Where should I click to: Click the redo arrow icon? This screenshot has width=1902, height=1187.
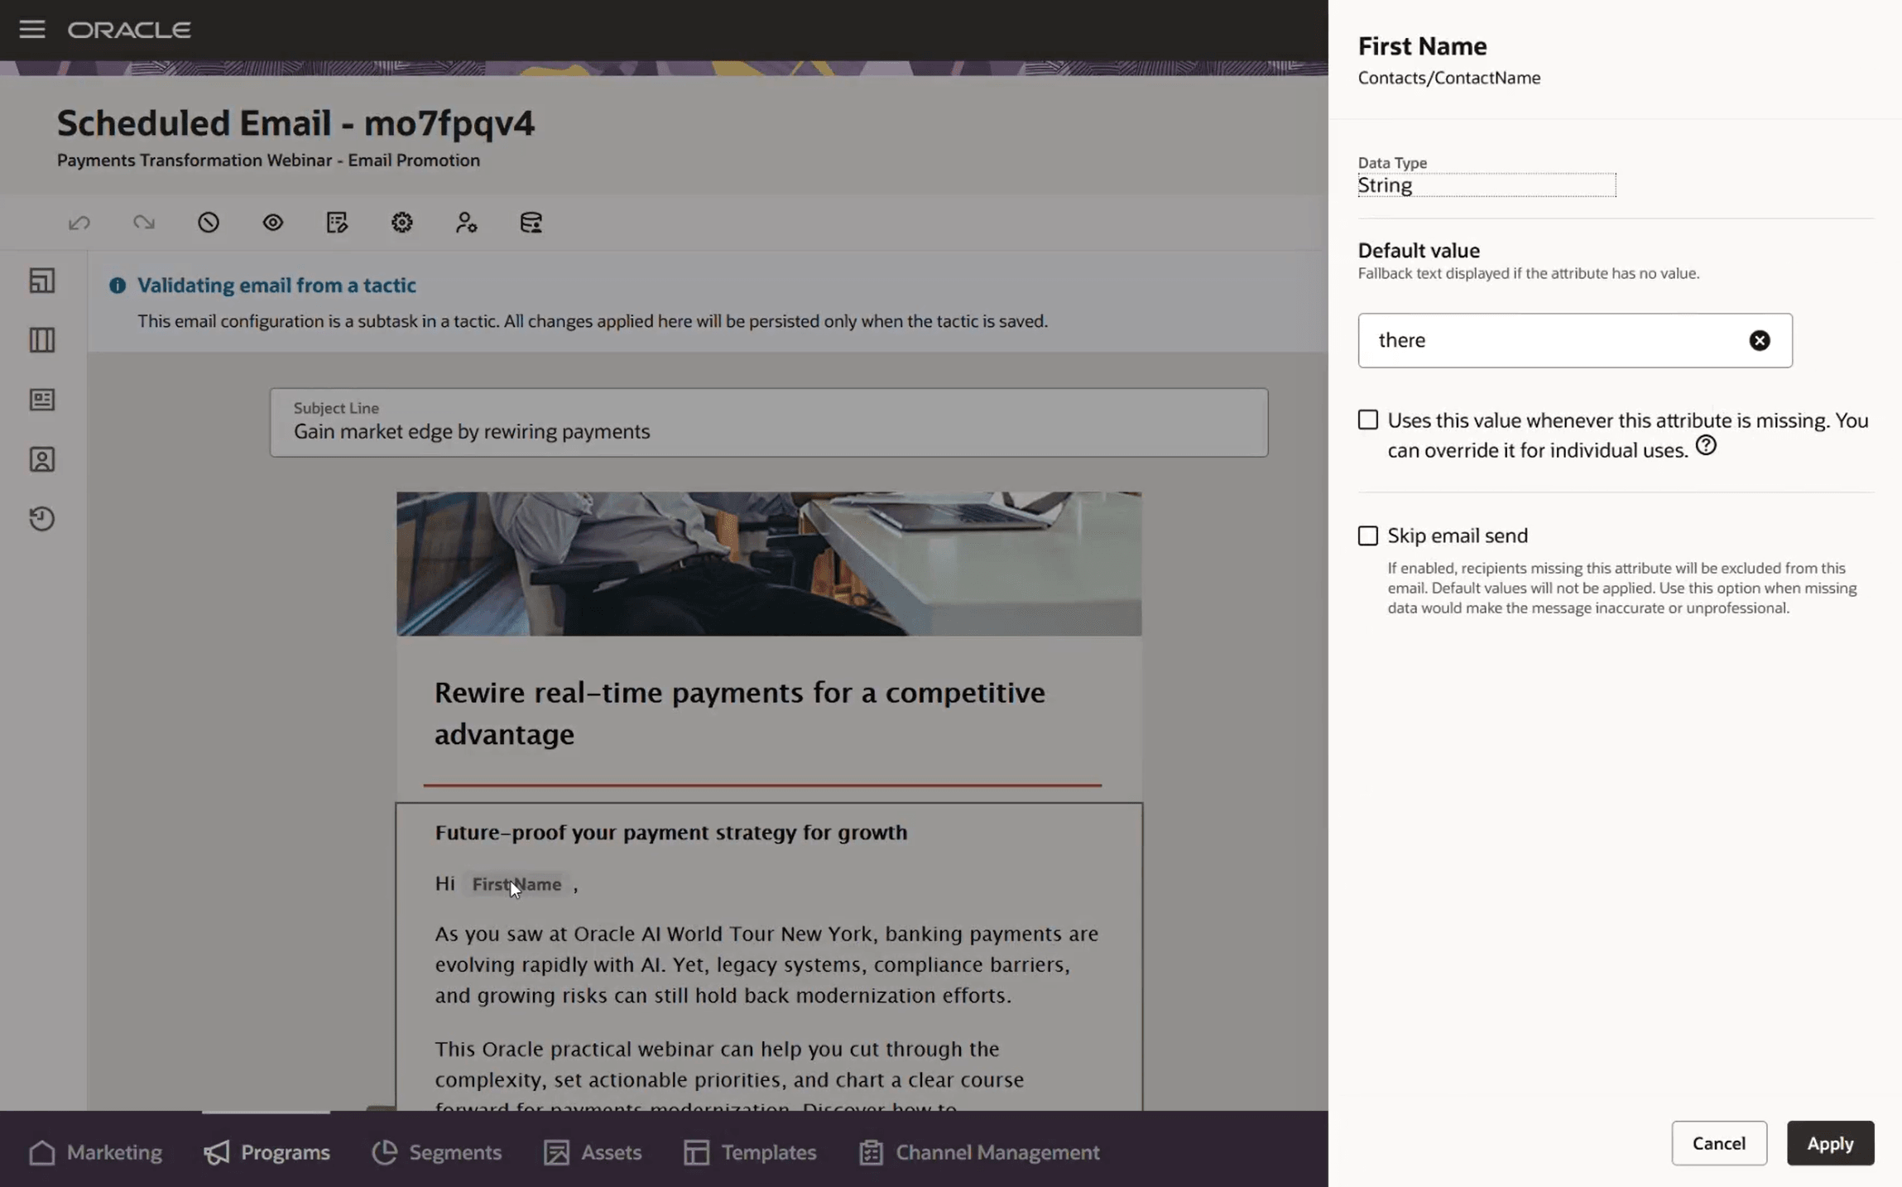144,223
